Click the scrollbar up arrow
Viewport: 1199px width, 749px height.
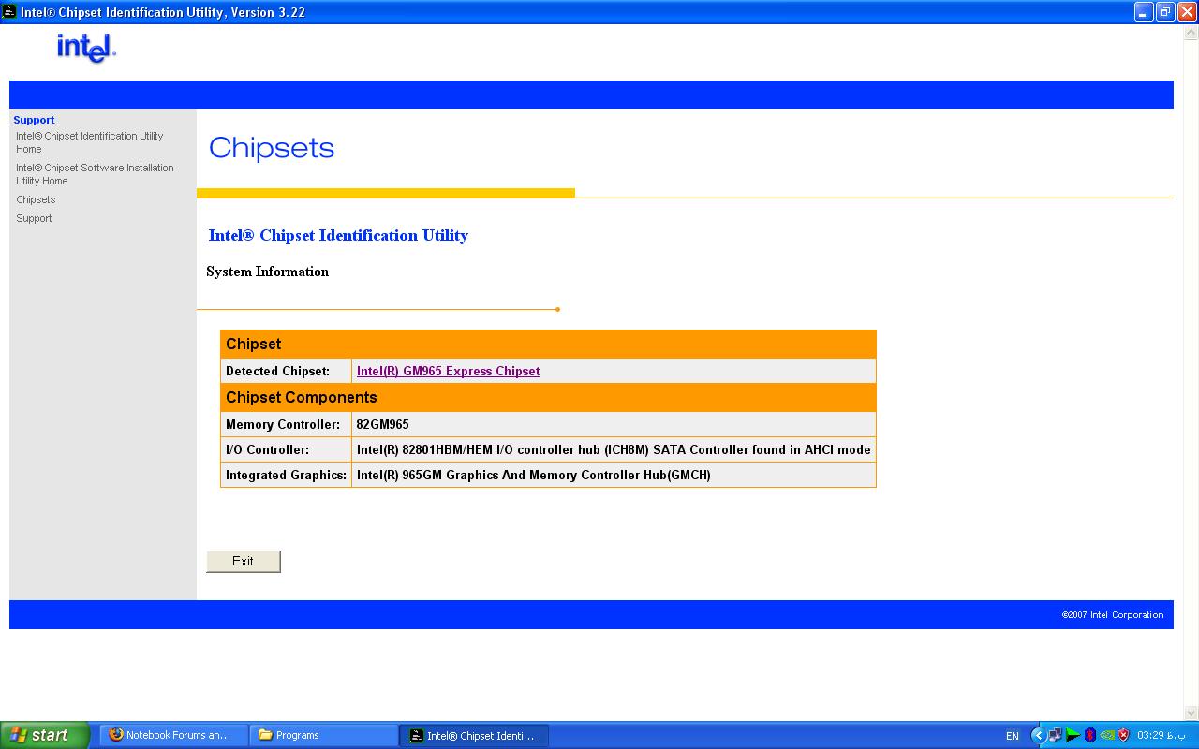coord(1191,33)
